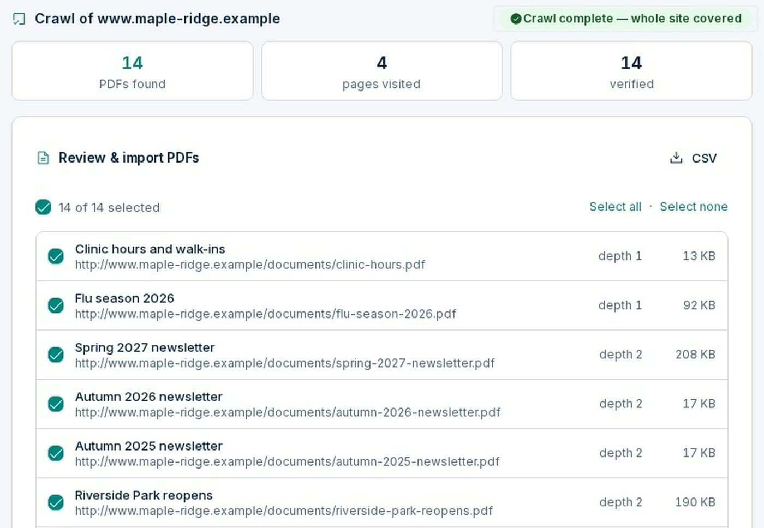The width and height of the screenshot is (764, 528).
Task: Uncheck the Flu season 2026 PDF
Action: [x=56, y=305]
